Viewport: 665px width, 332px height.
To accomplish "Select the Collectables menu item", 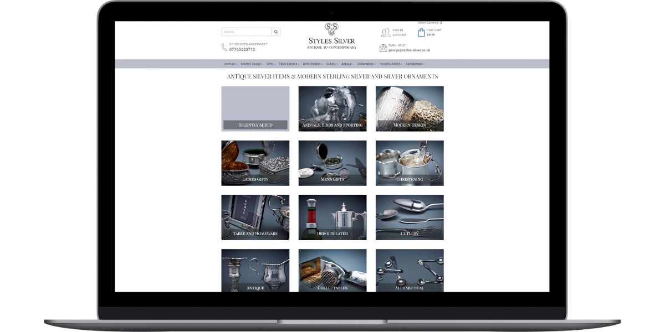I will [366, 64].
